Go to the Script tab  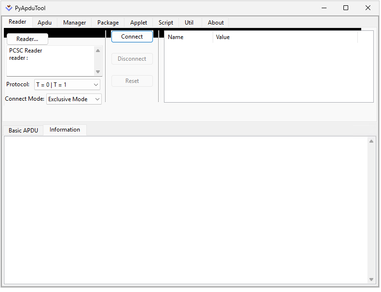(x=165, y=23)
